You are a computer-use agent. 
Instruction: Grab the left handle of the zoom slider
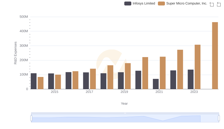31,118
